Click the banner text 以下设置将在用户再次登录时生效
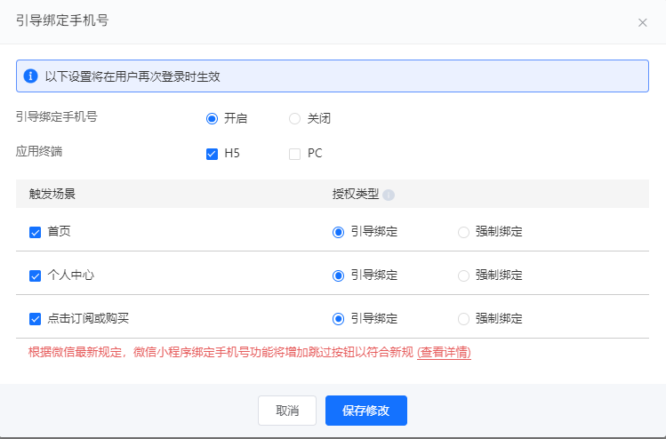This screenshot has height=439, width=666. click(x=132, y=76)
